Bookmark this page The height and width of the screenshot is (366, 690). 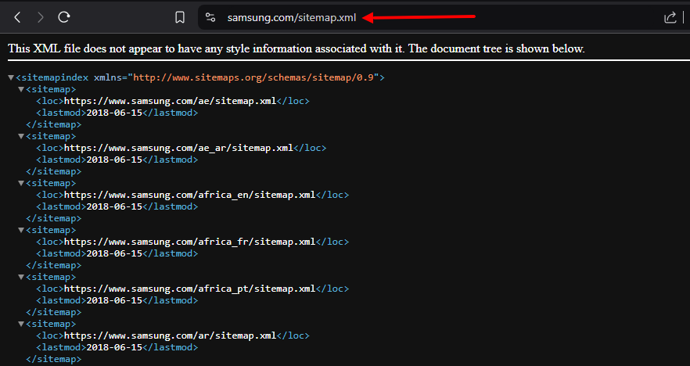180,17
